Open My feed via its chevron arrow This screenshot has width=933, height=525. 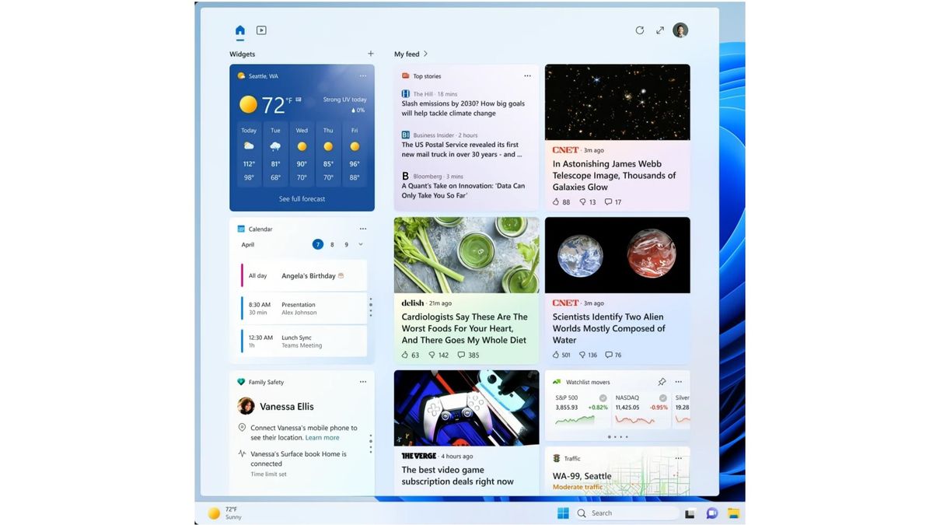pos(424,54)
